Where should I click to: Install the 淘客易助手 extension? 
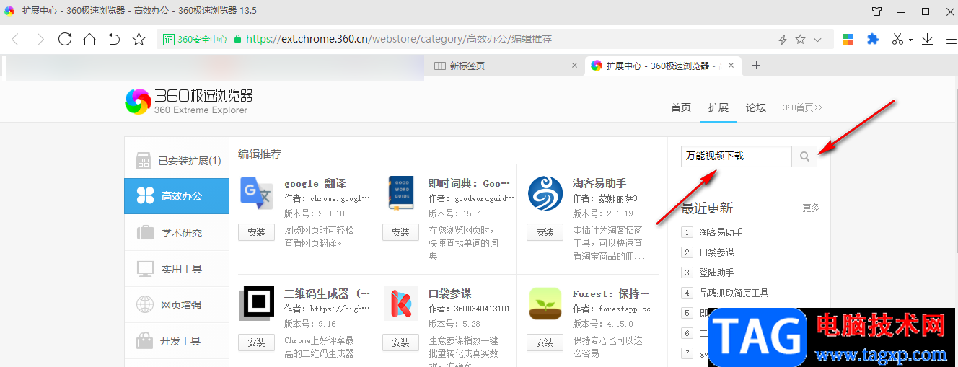[545, 232]
